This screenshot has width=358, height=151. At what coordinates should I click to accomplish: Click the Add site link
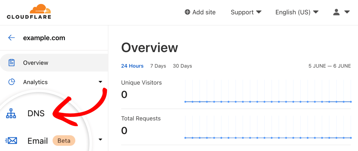point(204,12)
